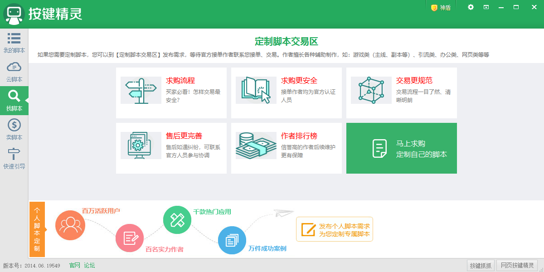Open 卖脚本 dollar icon in sidebar
This screenshot has height=272, width=544.
pos(14,125)
